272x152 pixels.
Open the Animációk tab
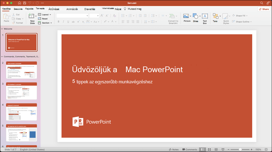pyautogui.click(x=72, y=9)
